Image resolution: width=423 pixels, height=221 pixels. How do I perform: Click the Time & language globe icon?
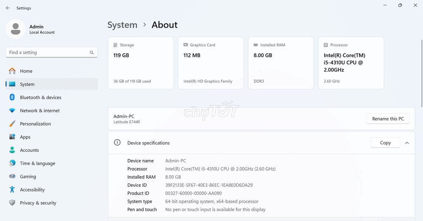tap(12, 163)
